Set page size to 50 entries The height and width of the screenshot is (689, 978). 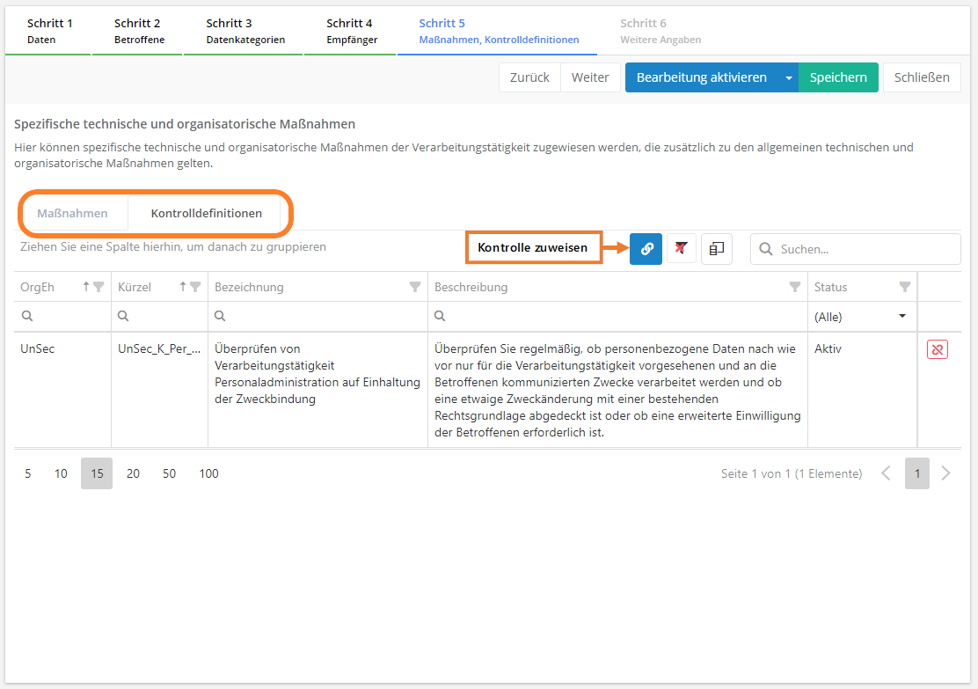pyautogui.click(x=169, y=473)
